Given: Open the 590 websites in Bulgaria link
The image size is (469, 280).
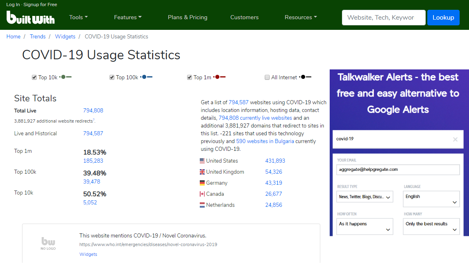Looking at the screenshot, I should click(265, 141).
